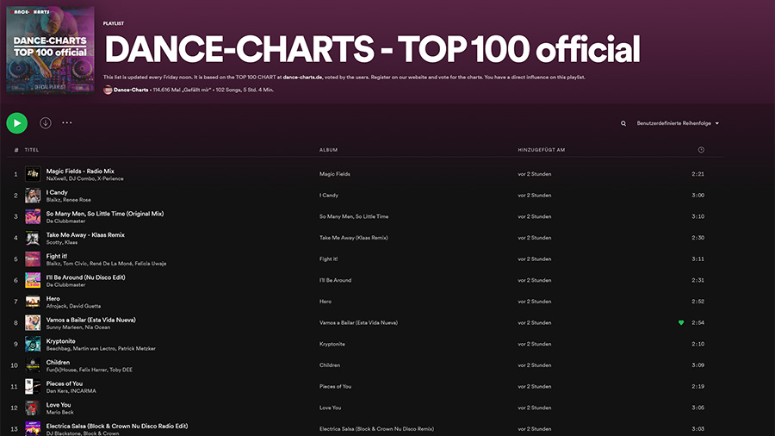Select the I Candy track title
Screen dimensions: 775x436
point(57,192)
